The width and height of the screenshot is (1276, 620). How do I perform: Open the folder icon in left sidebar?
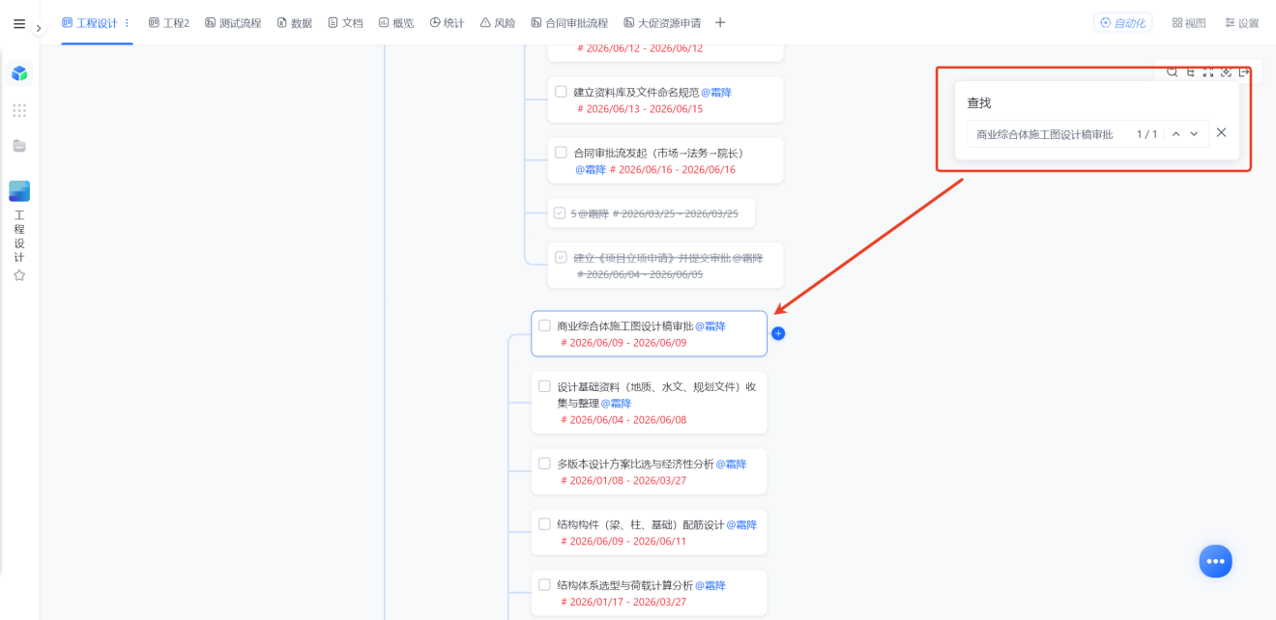click(x=19, y=146)
